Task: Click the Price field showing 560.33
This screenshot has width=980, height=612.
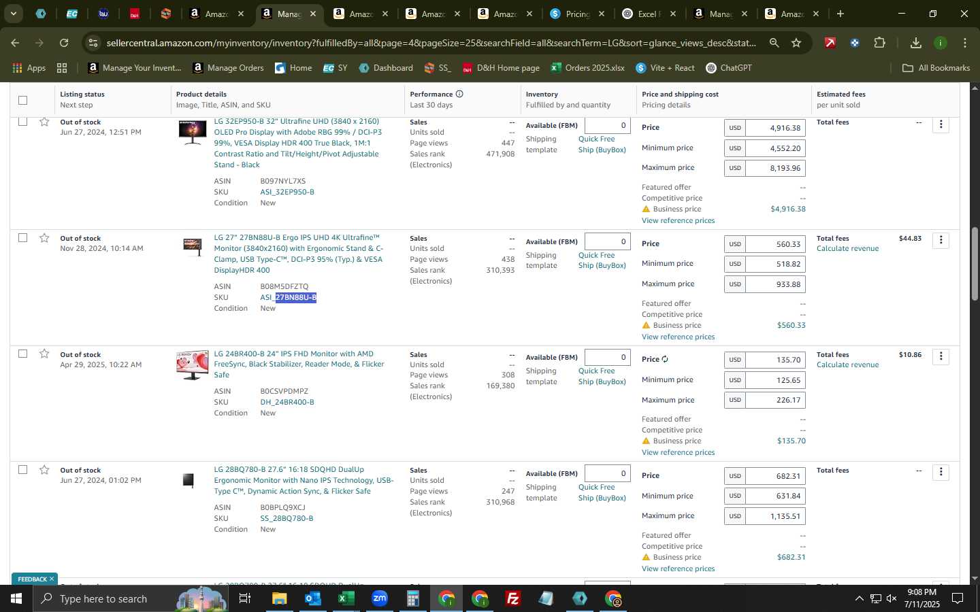Action: (x=775, y=244)
